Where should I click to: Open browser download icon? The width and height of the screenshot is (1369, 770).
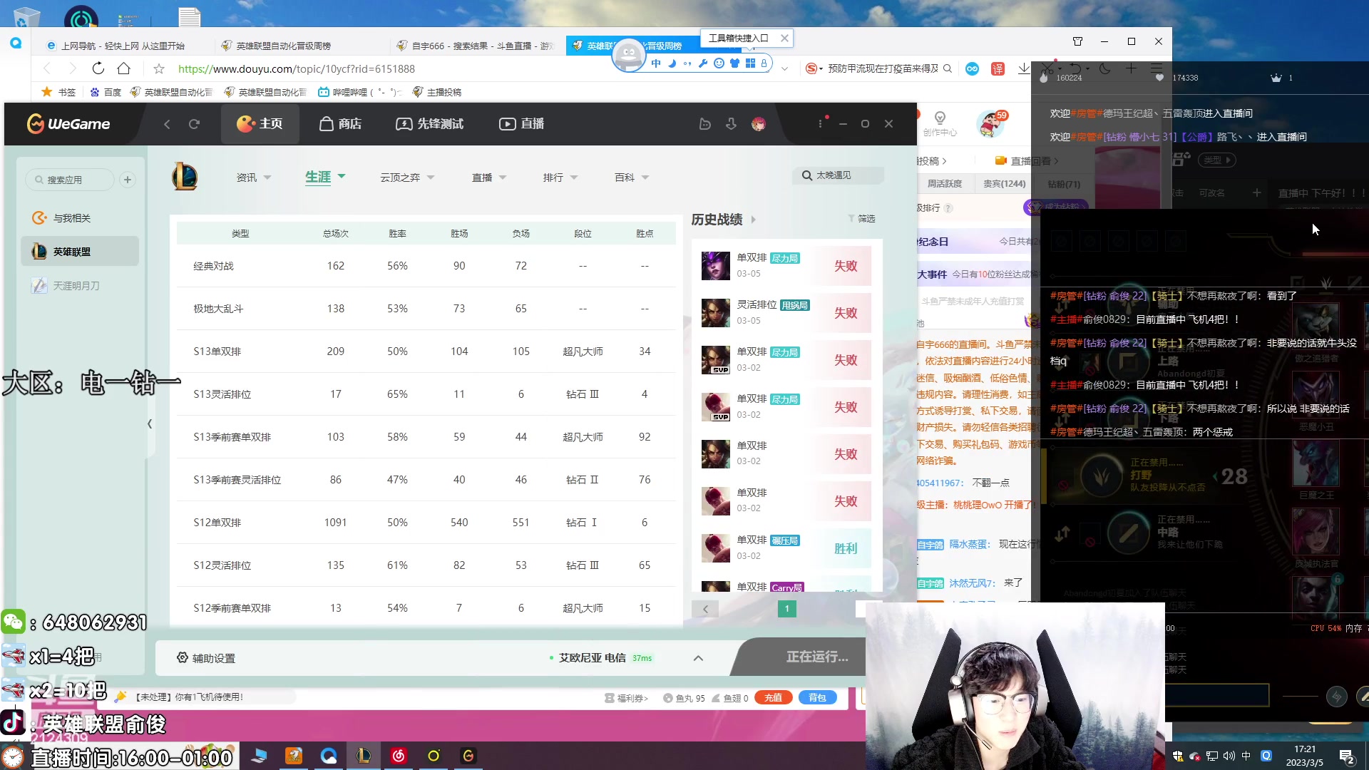pos(1024,68)
